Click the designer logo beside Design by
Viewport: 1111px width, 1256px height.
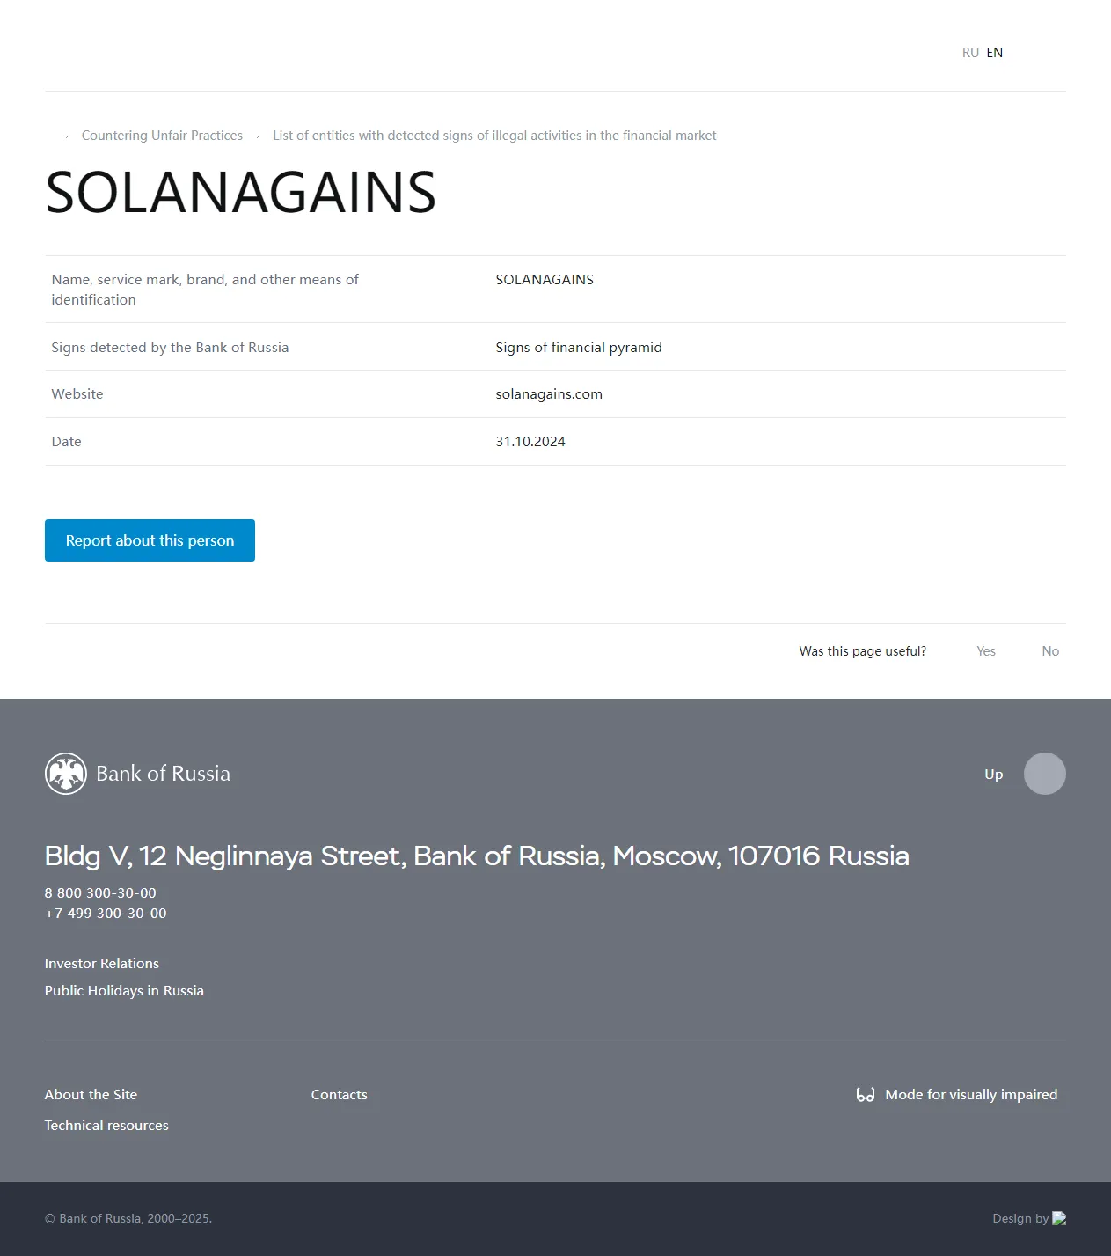click(x=1059, y=1218)
